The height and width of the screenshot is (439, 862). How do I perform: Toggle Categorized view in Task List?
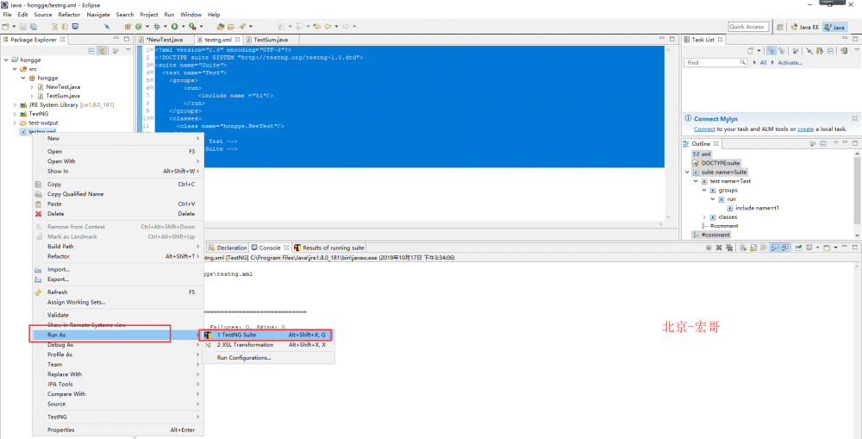[771, 51]
